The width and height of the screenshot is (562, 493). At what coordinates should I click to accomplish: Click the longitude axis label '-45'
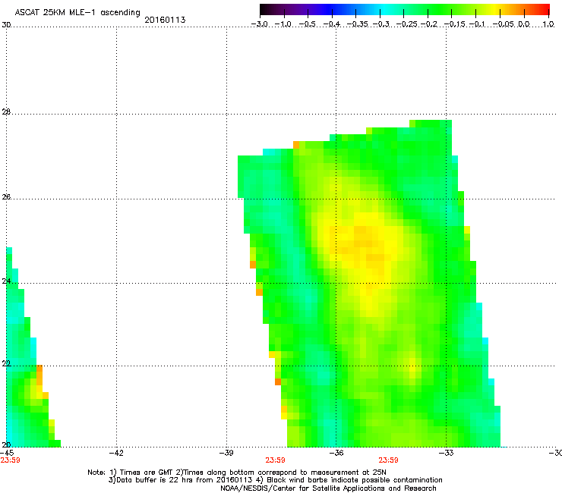tap(7, 453)
